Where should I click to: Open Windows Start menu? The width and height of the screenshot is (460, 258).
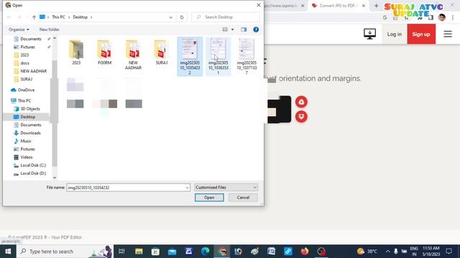8,252
